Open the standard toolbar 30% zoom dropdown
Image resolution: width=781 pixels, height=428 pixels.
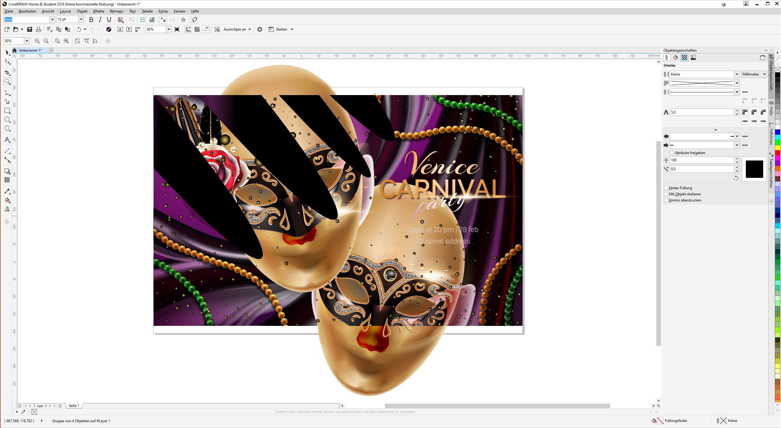(x=169, y=29)
